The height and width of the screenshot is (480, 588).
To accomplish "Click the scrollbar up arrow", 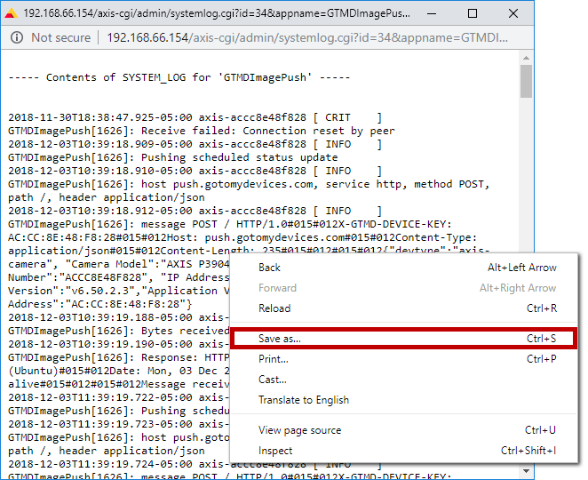I will click(x=526, y=59).
